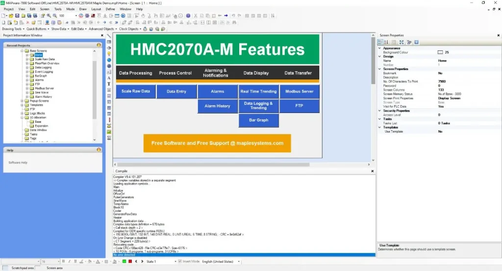Click the red X delete icon
Image resolution: width=502 pixels, height=271 pixels.
click(27, 23)
